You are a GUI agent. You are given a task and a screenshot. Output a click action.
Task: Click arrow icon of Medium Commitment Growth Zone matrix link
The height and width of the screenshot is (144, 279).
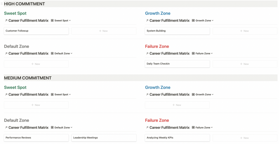pyautogui.click(x=147, y=95)
